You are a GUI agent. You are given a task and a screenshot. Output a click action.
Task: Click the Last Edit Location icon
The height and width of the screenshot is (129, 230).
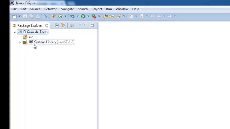pos(152,16)
